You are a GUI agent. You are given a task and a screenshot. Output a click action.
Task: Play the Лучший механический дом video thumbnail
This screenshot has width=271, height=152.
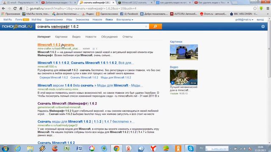183,77
